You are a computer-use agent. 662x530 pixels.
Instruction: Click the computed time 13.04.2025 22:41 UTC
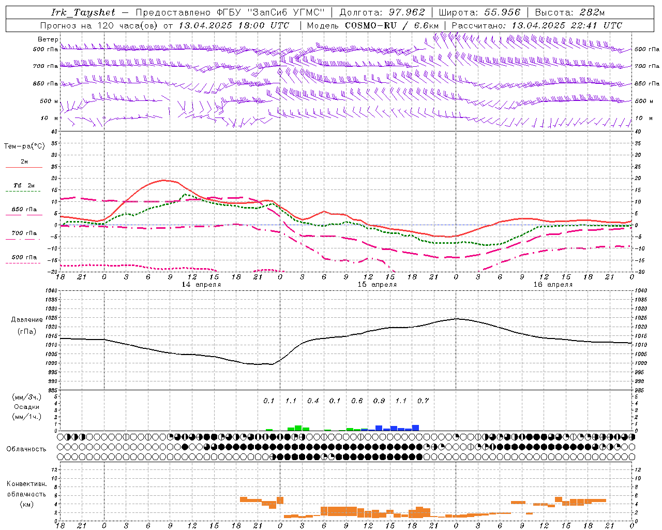567,25
